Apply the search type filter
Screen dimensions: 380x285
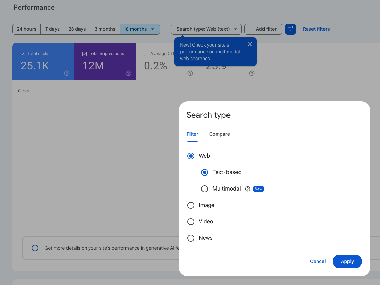click(x=347, y=261)
